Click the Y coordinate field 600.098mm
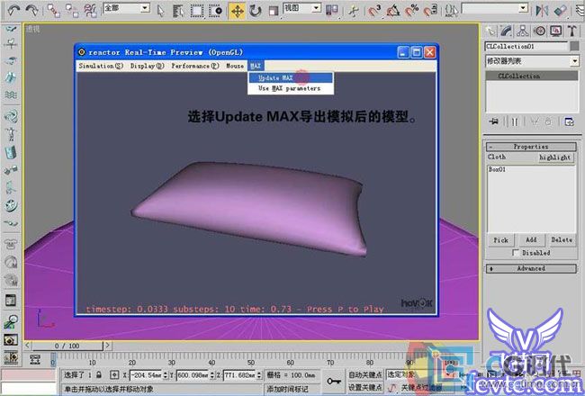The image size is (585, 396). pos(193,374)
